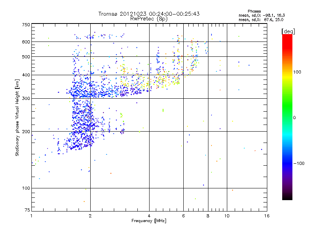314x235 pixels.
Task: Click x-axis tick label '6'
Action: (183, 216)
